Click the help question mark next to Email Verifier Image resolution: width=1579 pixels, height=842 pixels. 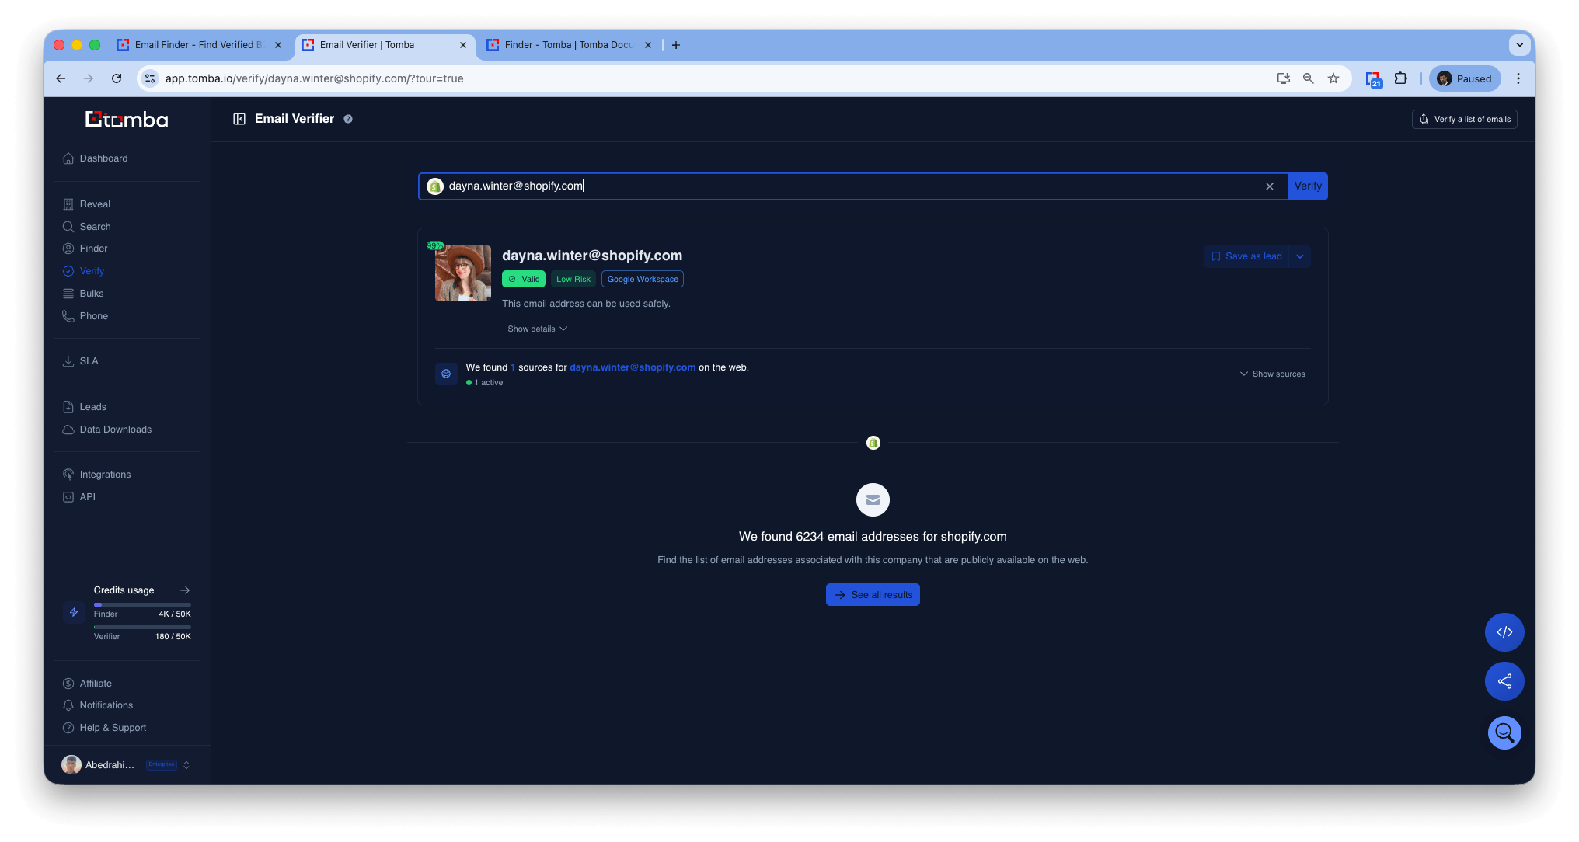[x=348, y=119]
